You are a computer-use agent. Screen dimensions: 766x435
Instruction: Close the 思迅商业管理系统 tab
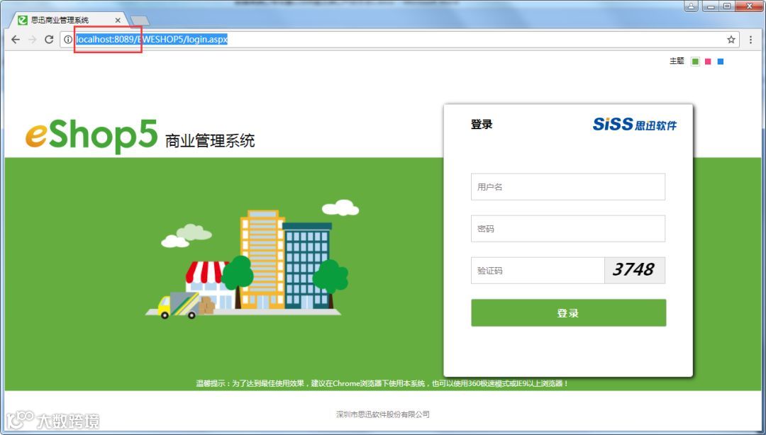click(x=118, y=20)
